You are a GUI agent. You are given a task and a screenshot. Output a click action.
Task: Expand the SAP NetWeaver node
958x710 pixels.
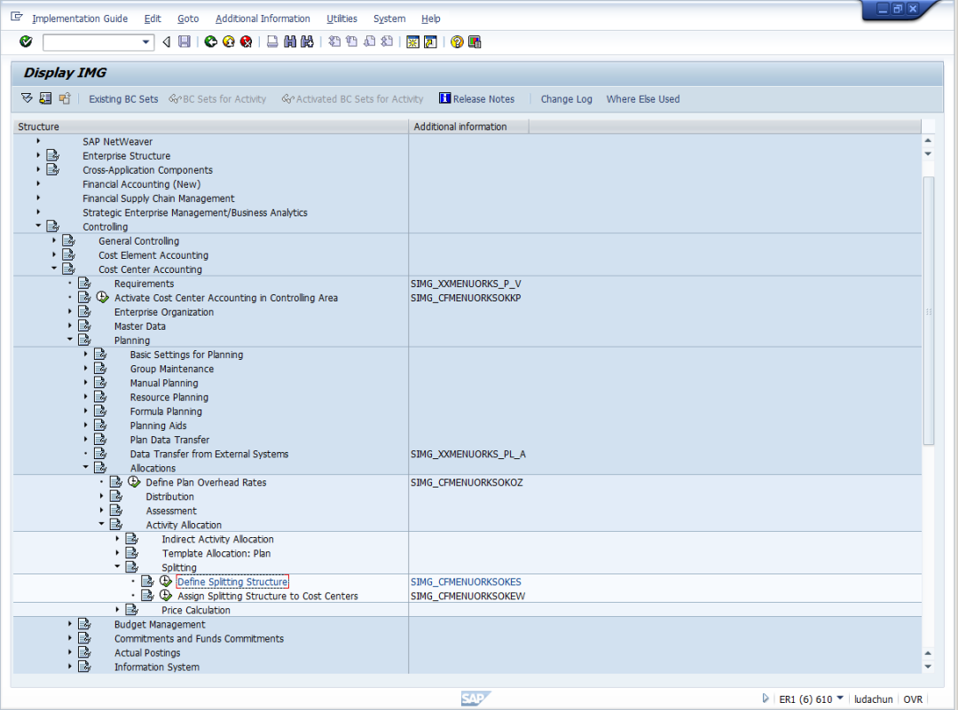pyautogui.click(x=38, y=141)
